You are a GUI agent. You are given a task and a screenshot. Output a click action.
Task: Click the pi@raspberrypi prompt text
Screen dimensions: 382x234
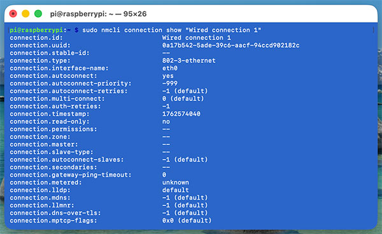[36, 30]
